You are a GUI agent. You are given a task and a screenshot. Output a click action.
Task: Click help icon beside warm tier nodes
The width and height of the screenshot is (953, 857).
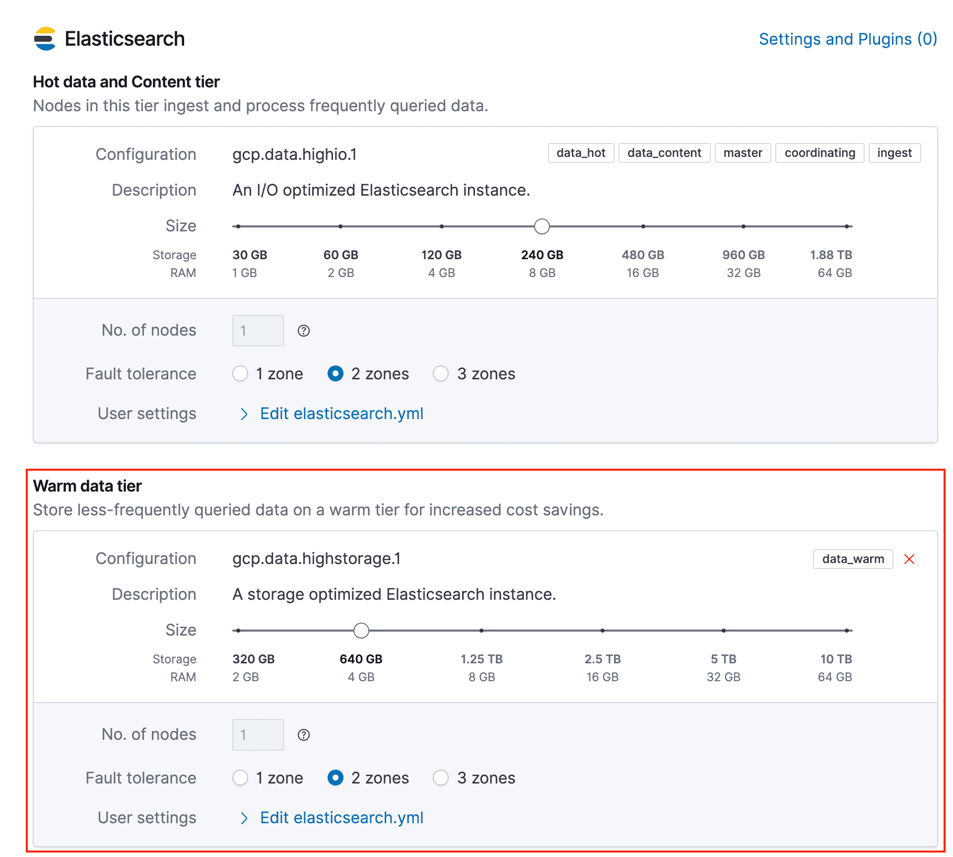point(304,735)
